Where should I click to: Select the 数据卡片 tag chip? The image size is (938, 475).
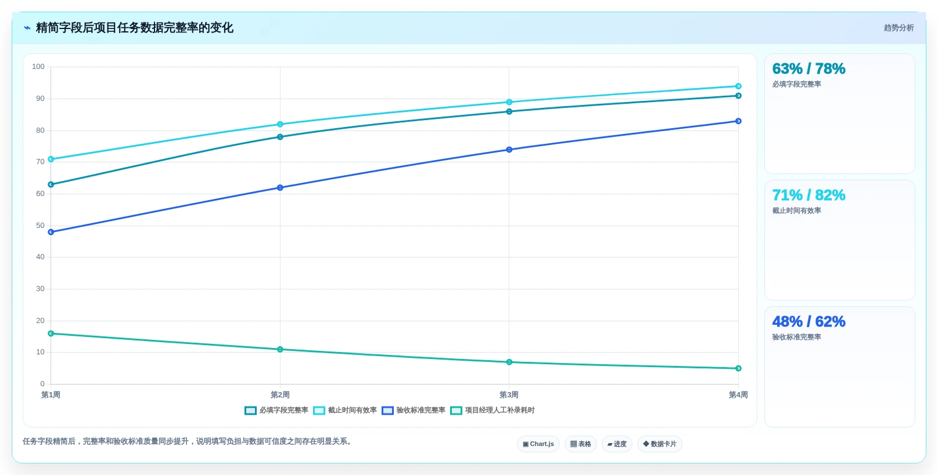(x=660, y=444)
